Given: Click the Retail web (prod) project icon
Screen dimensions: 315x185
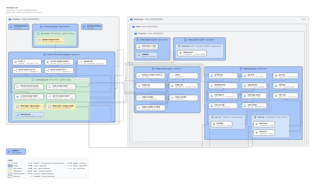Looking at the screenshot, I should point(241,69).
